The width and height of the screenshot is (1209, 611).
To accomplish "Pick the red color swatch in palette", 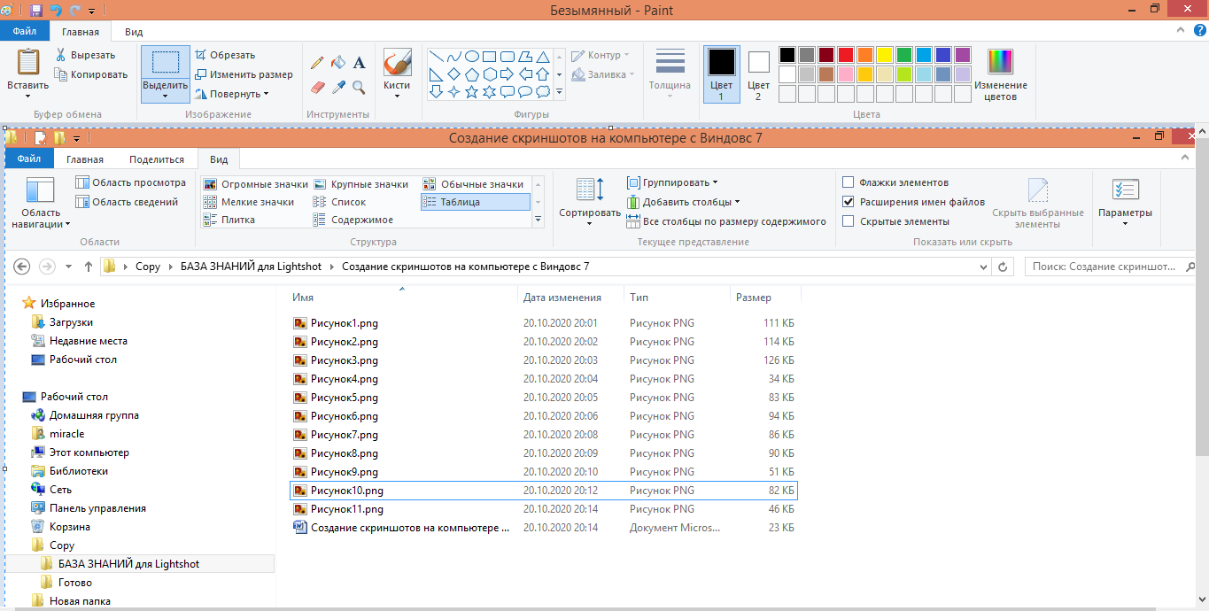I will point(846,55).
